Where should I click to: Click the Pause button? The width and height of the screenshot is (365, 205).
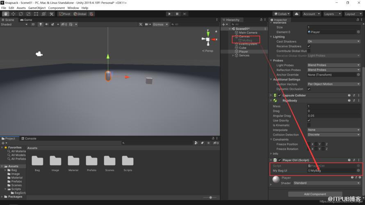(x=177, y=14)
